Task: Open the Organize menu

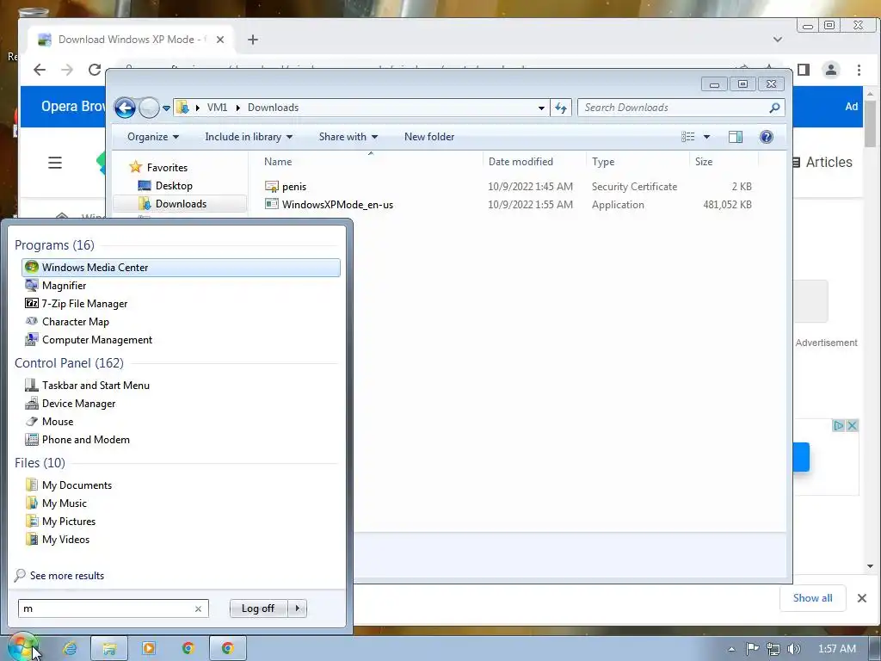Action: point(153,137)
